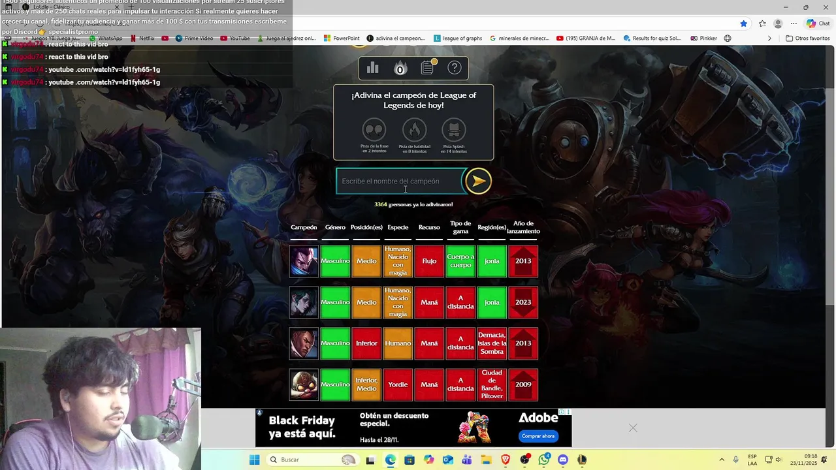Open Microsoft Edge from the taskbar
The width and height of the screenshot is (836, 470).
(x=390, y=460)
